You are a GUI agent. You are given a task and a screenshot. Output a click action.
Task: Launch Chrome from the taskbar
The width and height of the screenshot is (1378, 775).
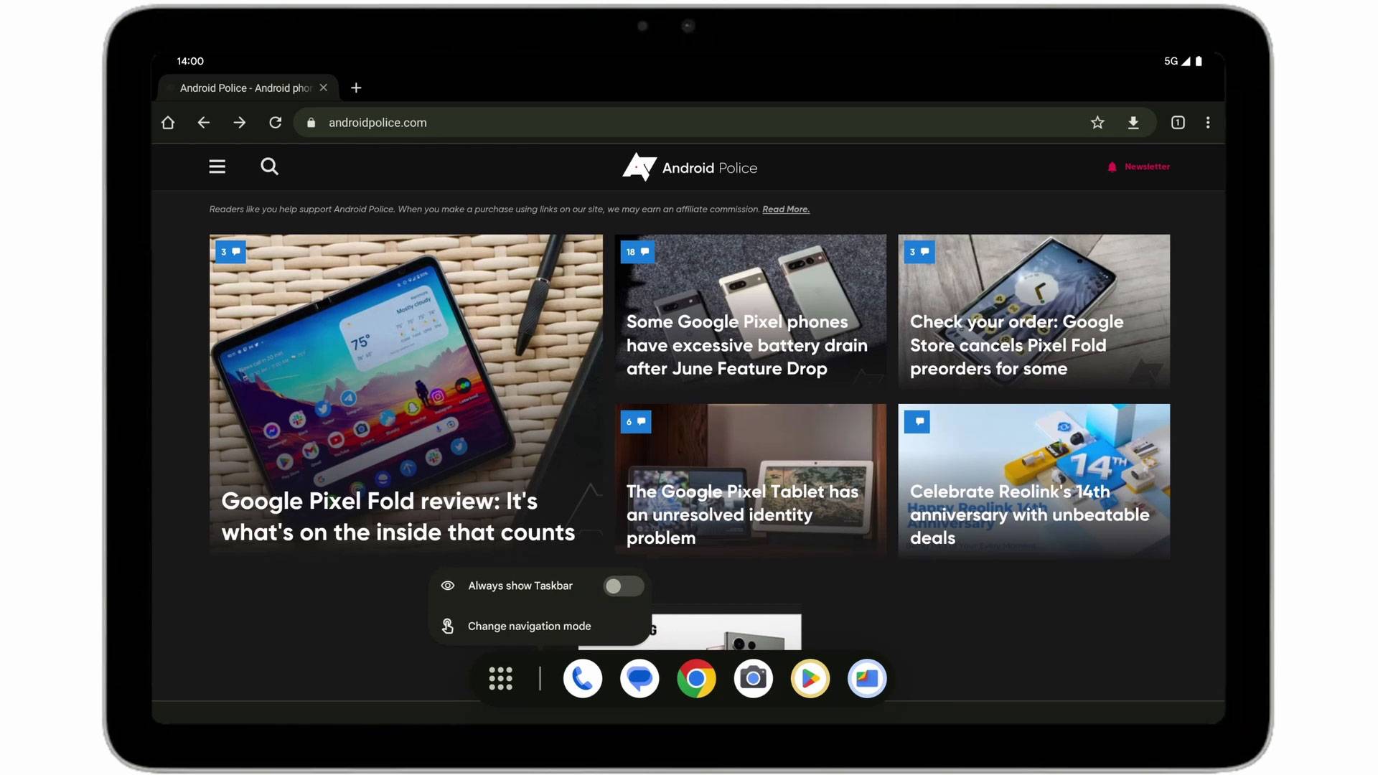point(696,679)
